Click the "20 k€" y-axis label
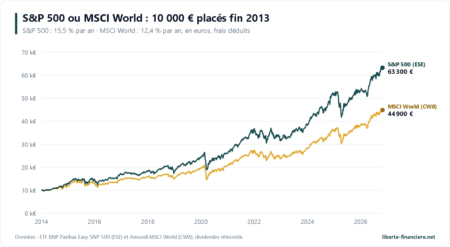The height and width of the screenshot is (247, 450). [29, 168]
